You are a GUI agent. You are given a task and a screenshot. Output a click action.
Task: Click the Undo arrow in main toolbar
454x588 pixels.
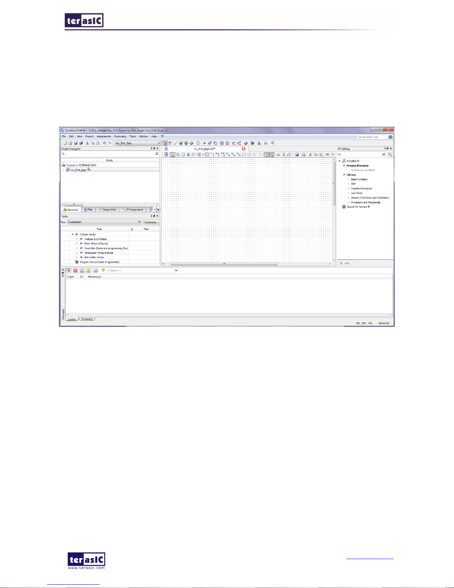pos(104,143)
